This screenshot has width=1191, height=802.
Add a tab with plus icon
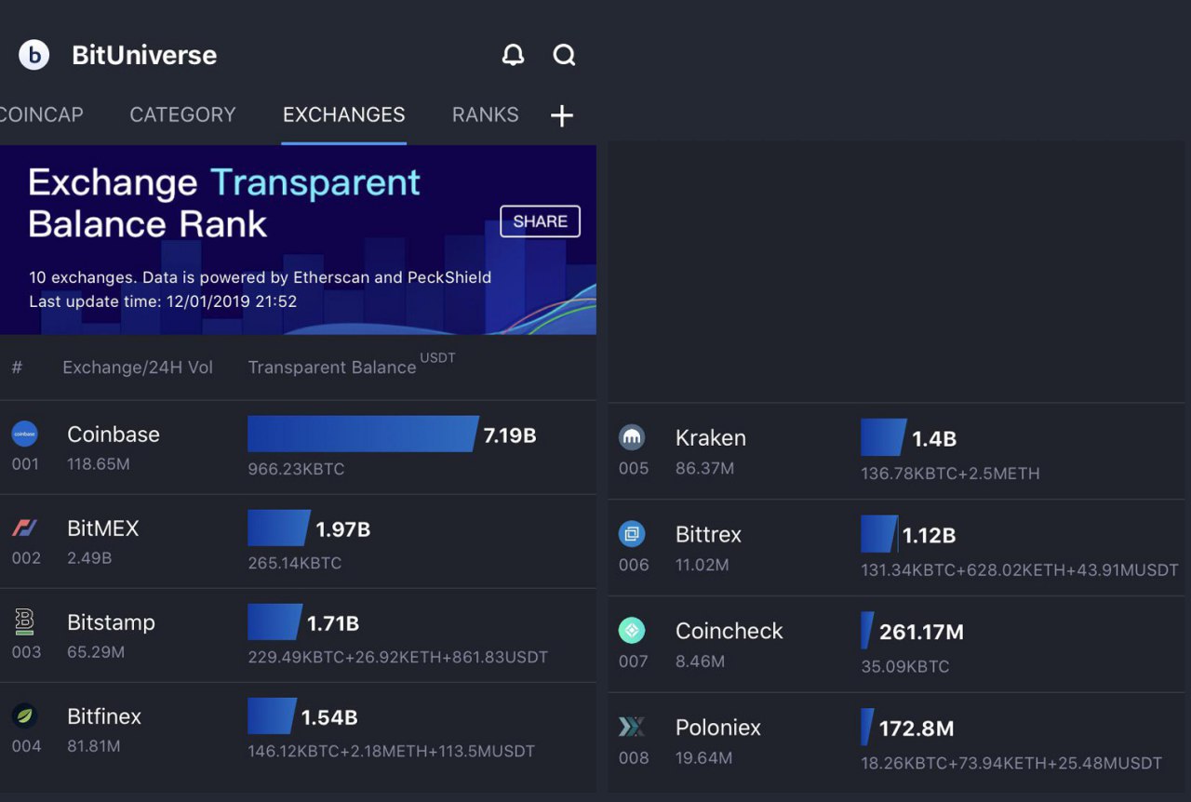tap(562, 115)
